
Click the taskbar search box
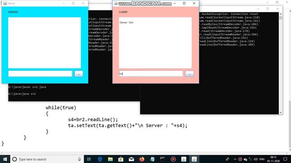(x=47, y=159)
